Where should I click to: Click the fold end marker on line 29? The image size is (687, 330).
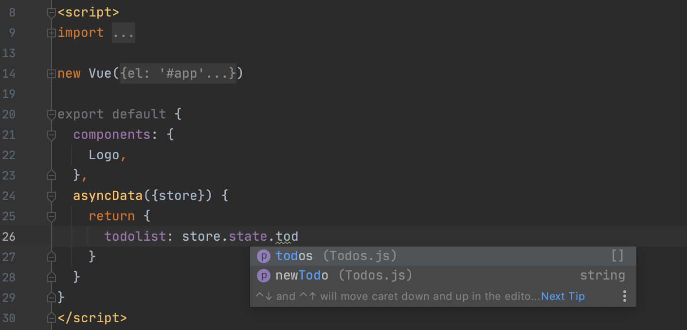tap(51, 297)
